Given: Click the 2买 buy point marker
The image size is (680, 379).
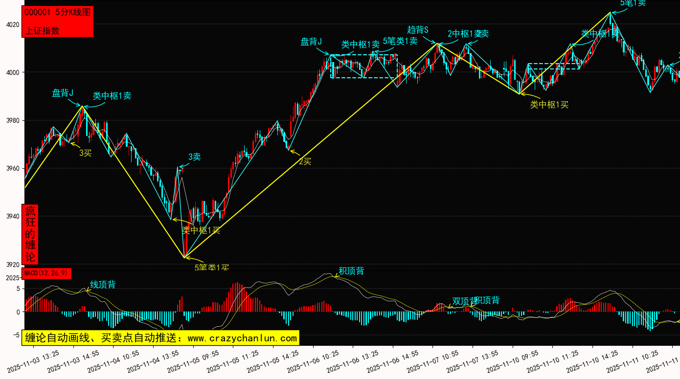Looking at the screenshot, I should click(x=305, y=161).
